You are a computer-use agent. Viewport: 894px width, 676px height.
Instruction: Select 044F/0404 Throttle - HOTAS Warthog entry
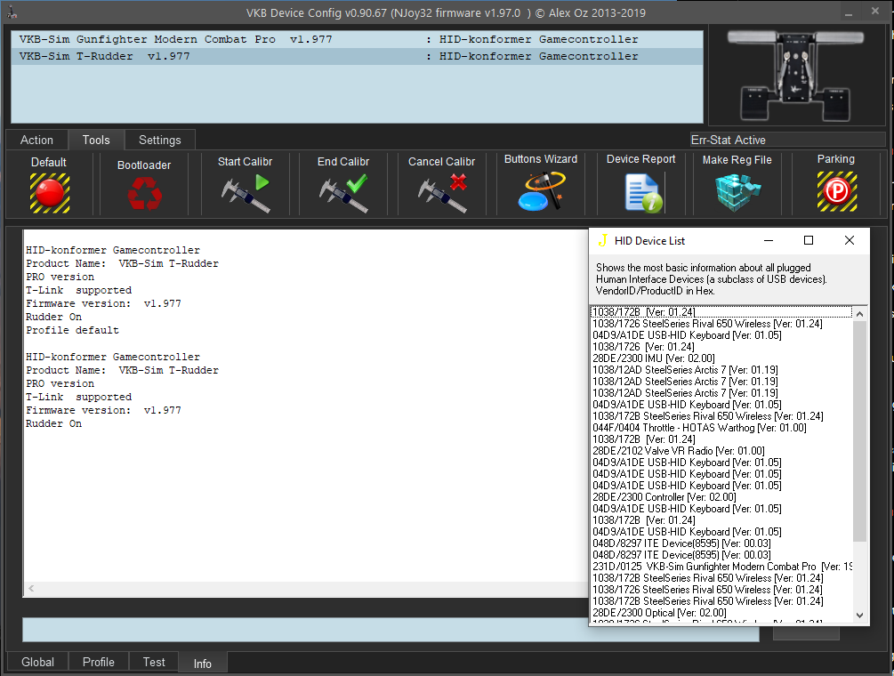click(x=721, y=428)
